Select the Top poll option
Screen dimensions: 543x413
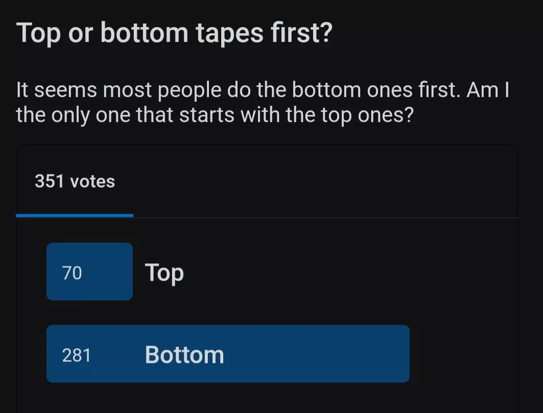click(x=164, y=272)
